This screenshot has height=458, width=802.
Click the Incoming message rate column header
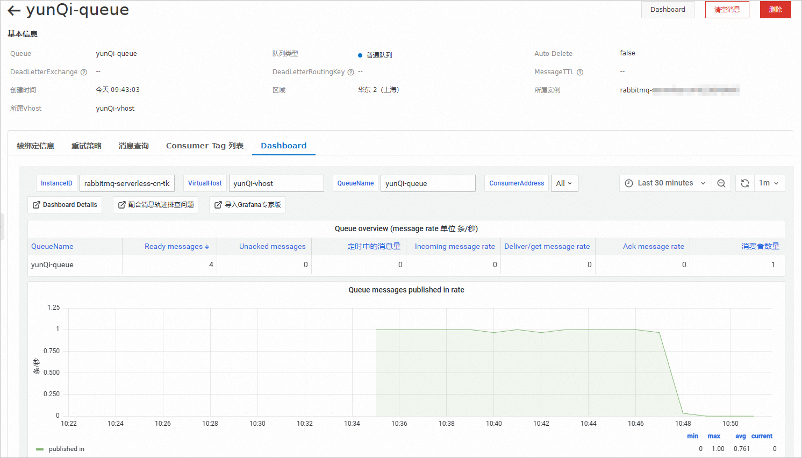pos(454,247)
